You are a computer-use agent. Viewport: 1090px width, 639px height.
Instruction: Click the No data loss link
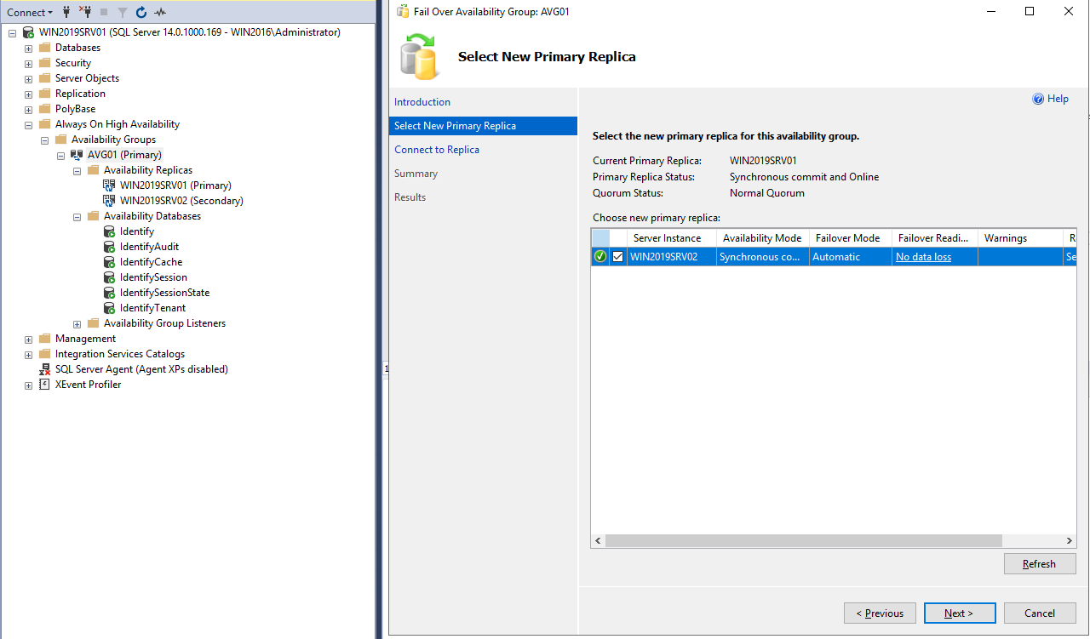click(x=923, y=257)
